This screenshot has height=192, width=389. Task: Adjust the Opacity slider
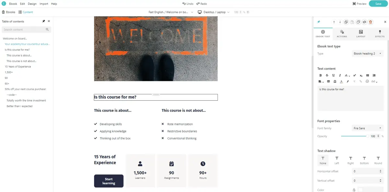354,136
